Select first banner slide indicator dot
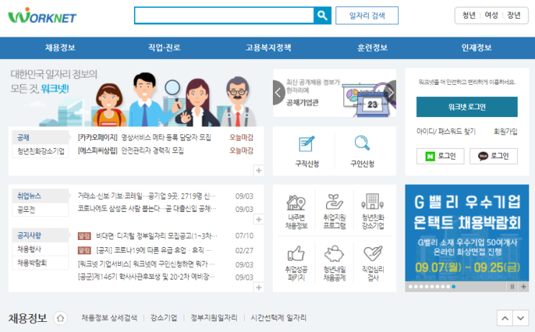 click(x=410, y=287)
